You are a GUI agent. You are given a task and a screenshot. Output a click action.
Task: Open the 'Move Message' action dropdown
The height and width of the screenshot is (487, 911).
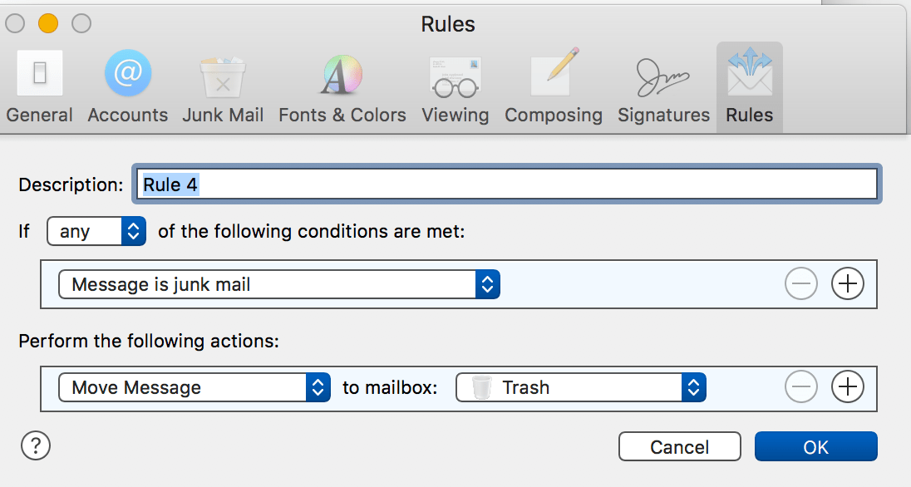(194, 387)
